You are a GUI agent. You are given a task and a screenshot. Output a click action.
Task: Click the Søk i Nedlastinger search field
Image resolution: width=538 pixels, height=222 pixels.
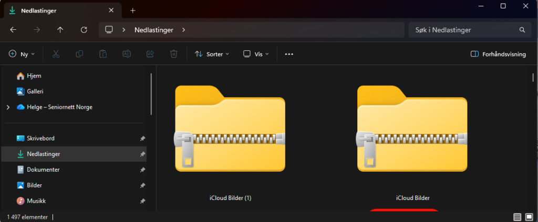[x=462, y=30]
